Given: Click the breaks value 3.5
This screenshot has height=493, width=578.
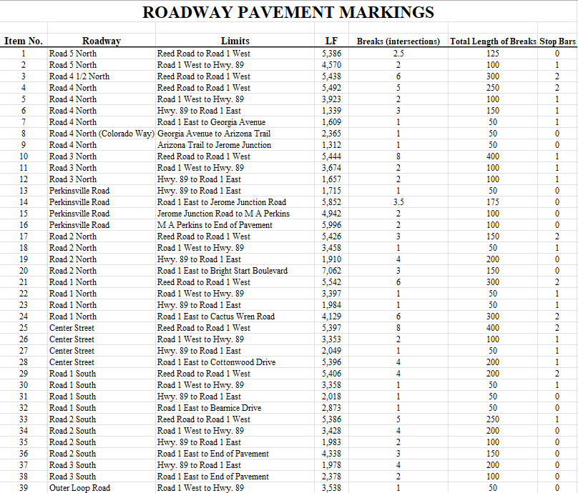Looking at the screenshot, I should (398, 202).
